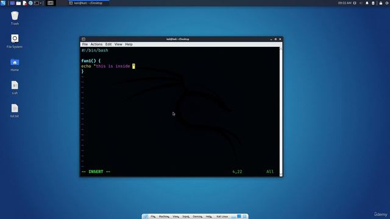Open the VirtualBox File menu at bottom
Viewport: 390px width, 219px height.
click(x=153, y=217)
